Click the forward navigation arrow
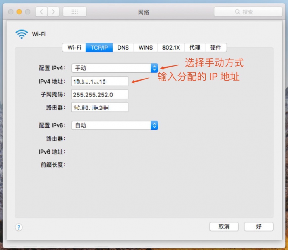This screenshot has width=288, height=250. [x=54, y=12]
